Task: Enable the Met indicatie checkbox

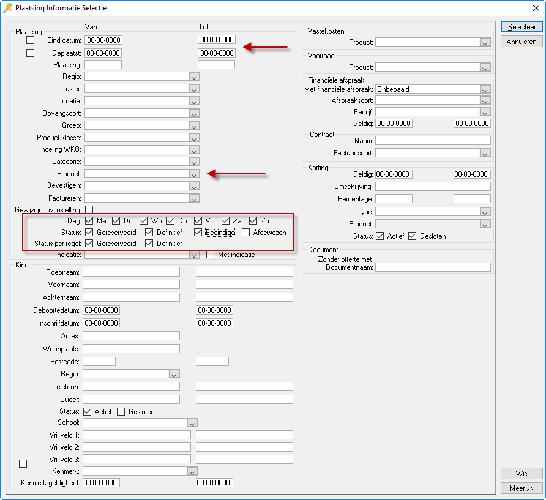Action: tap(210, 255)
